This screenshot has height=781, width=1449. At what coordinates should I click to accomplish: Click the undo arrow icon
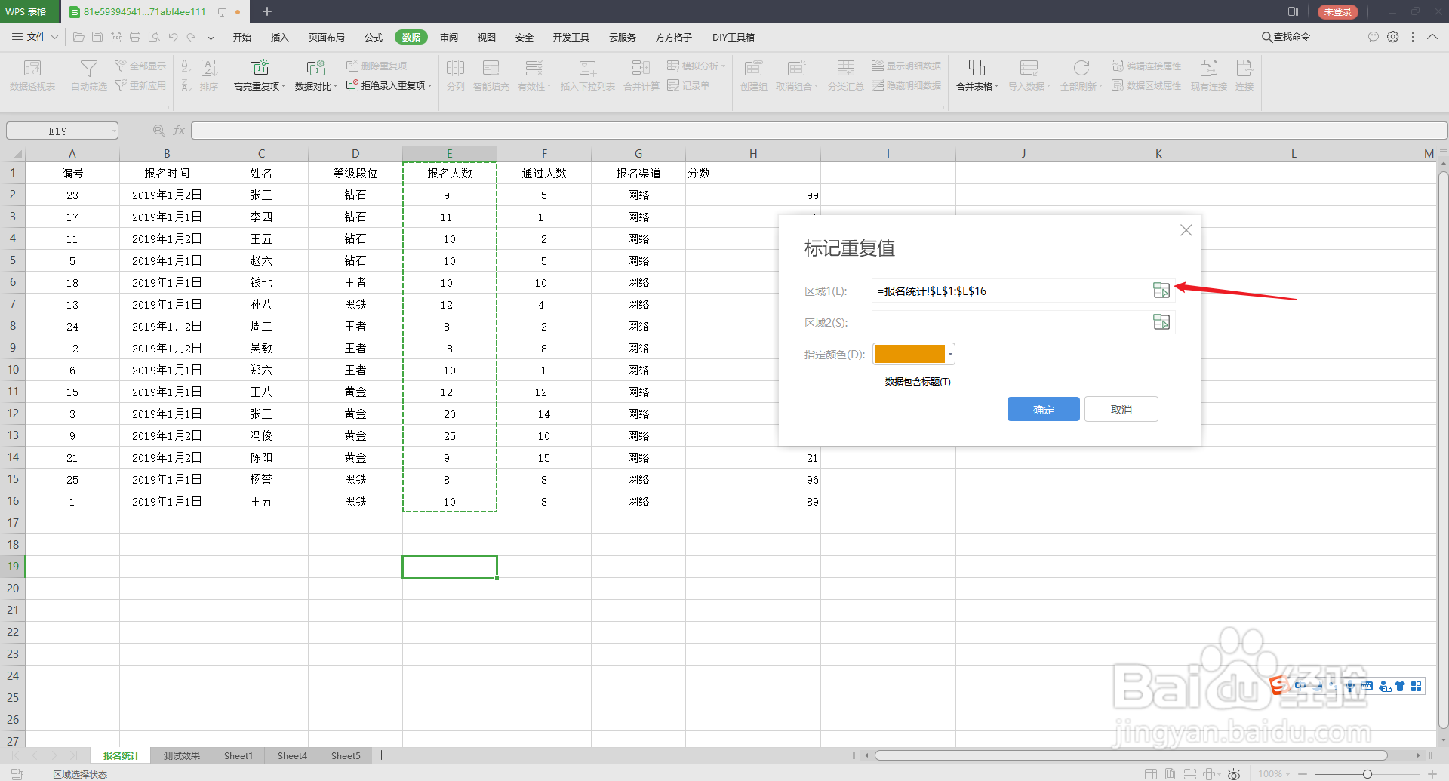click(x=173, y=37)
